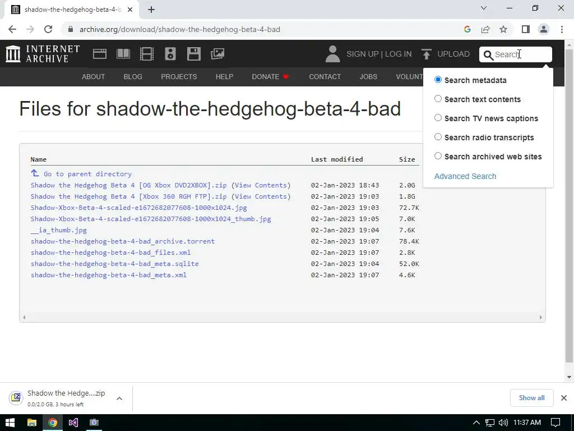Select Search TV news captions option
The image size is (574, 431).
click(x=438, y=118)
